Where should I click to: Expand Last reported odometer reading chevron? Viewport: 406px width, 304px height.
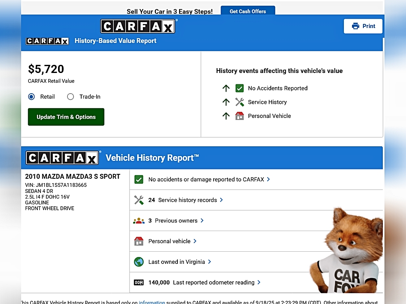click(259, 282)
